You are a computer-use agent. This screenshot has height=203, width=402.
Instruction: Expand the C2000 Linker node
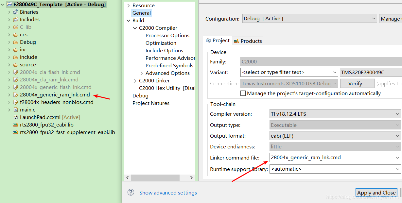pos(135,80)
